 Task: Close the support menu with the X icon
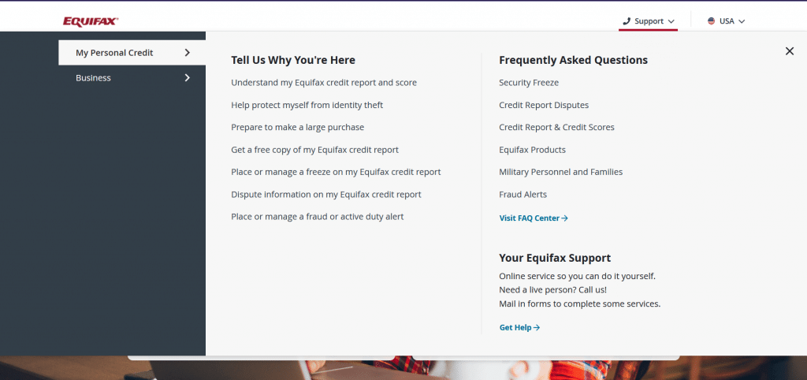tap(790, 51)
